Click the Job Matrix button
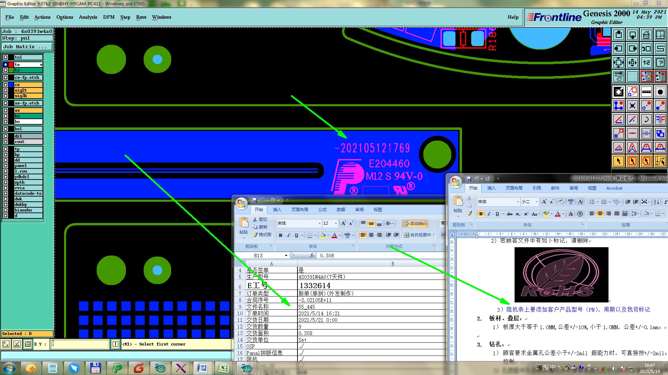This screenshot has height=375, width=668. coord(27,47)
